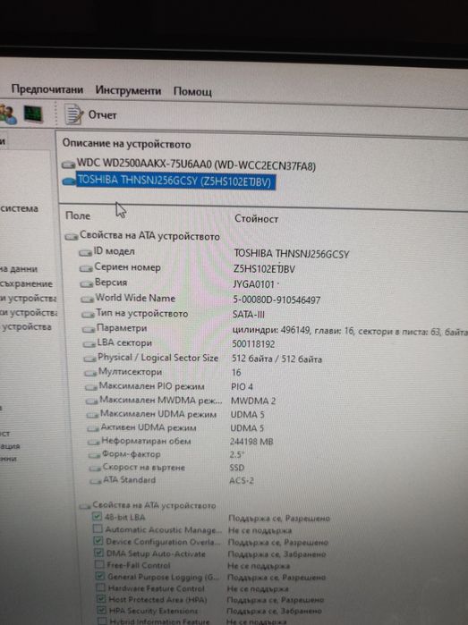Toggle the Host Protected Area (HPA) checkbox

[102, 599]
